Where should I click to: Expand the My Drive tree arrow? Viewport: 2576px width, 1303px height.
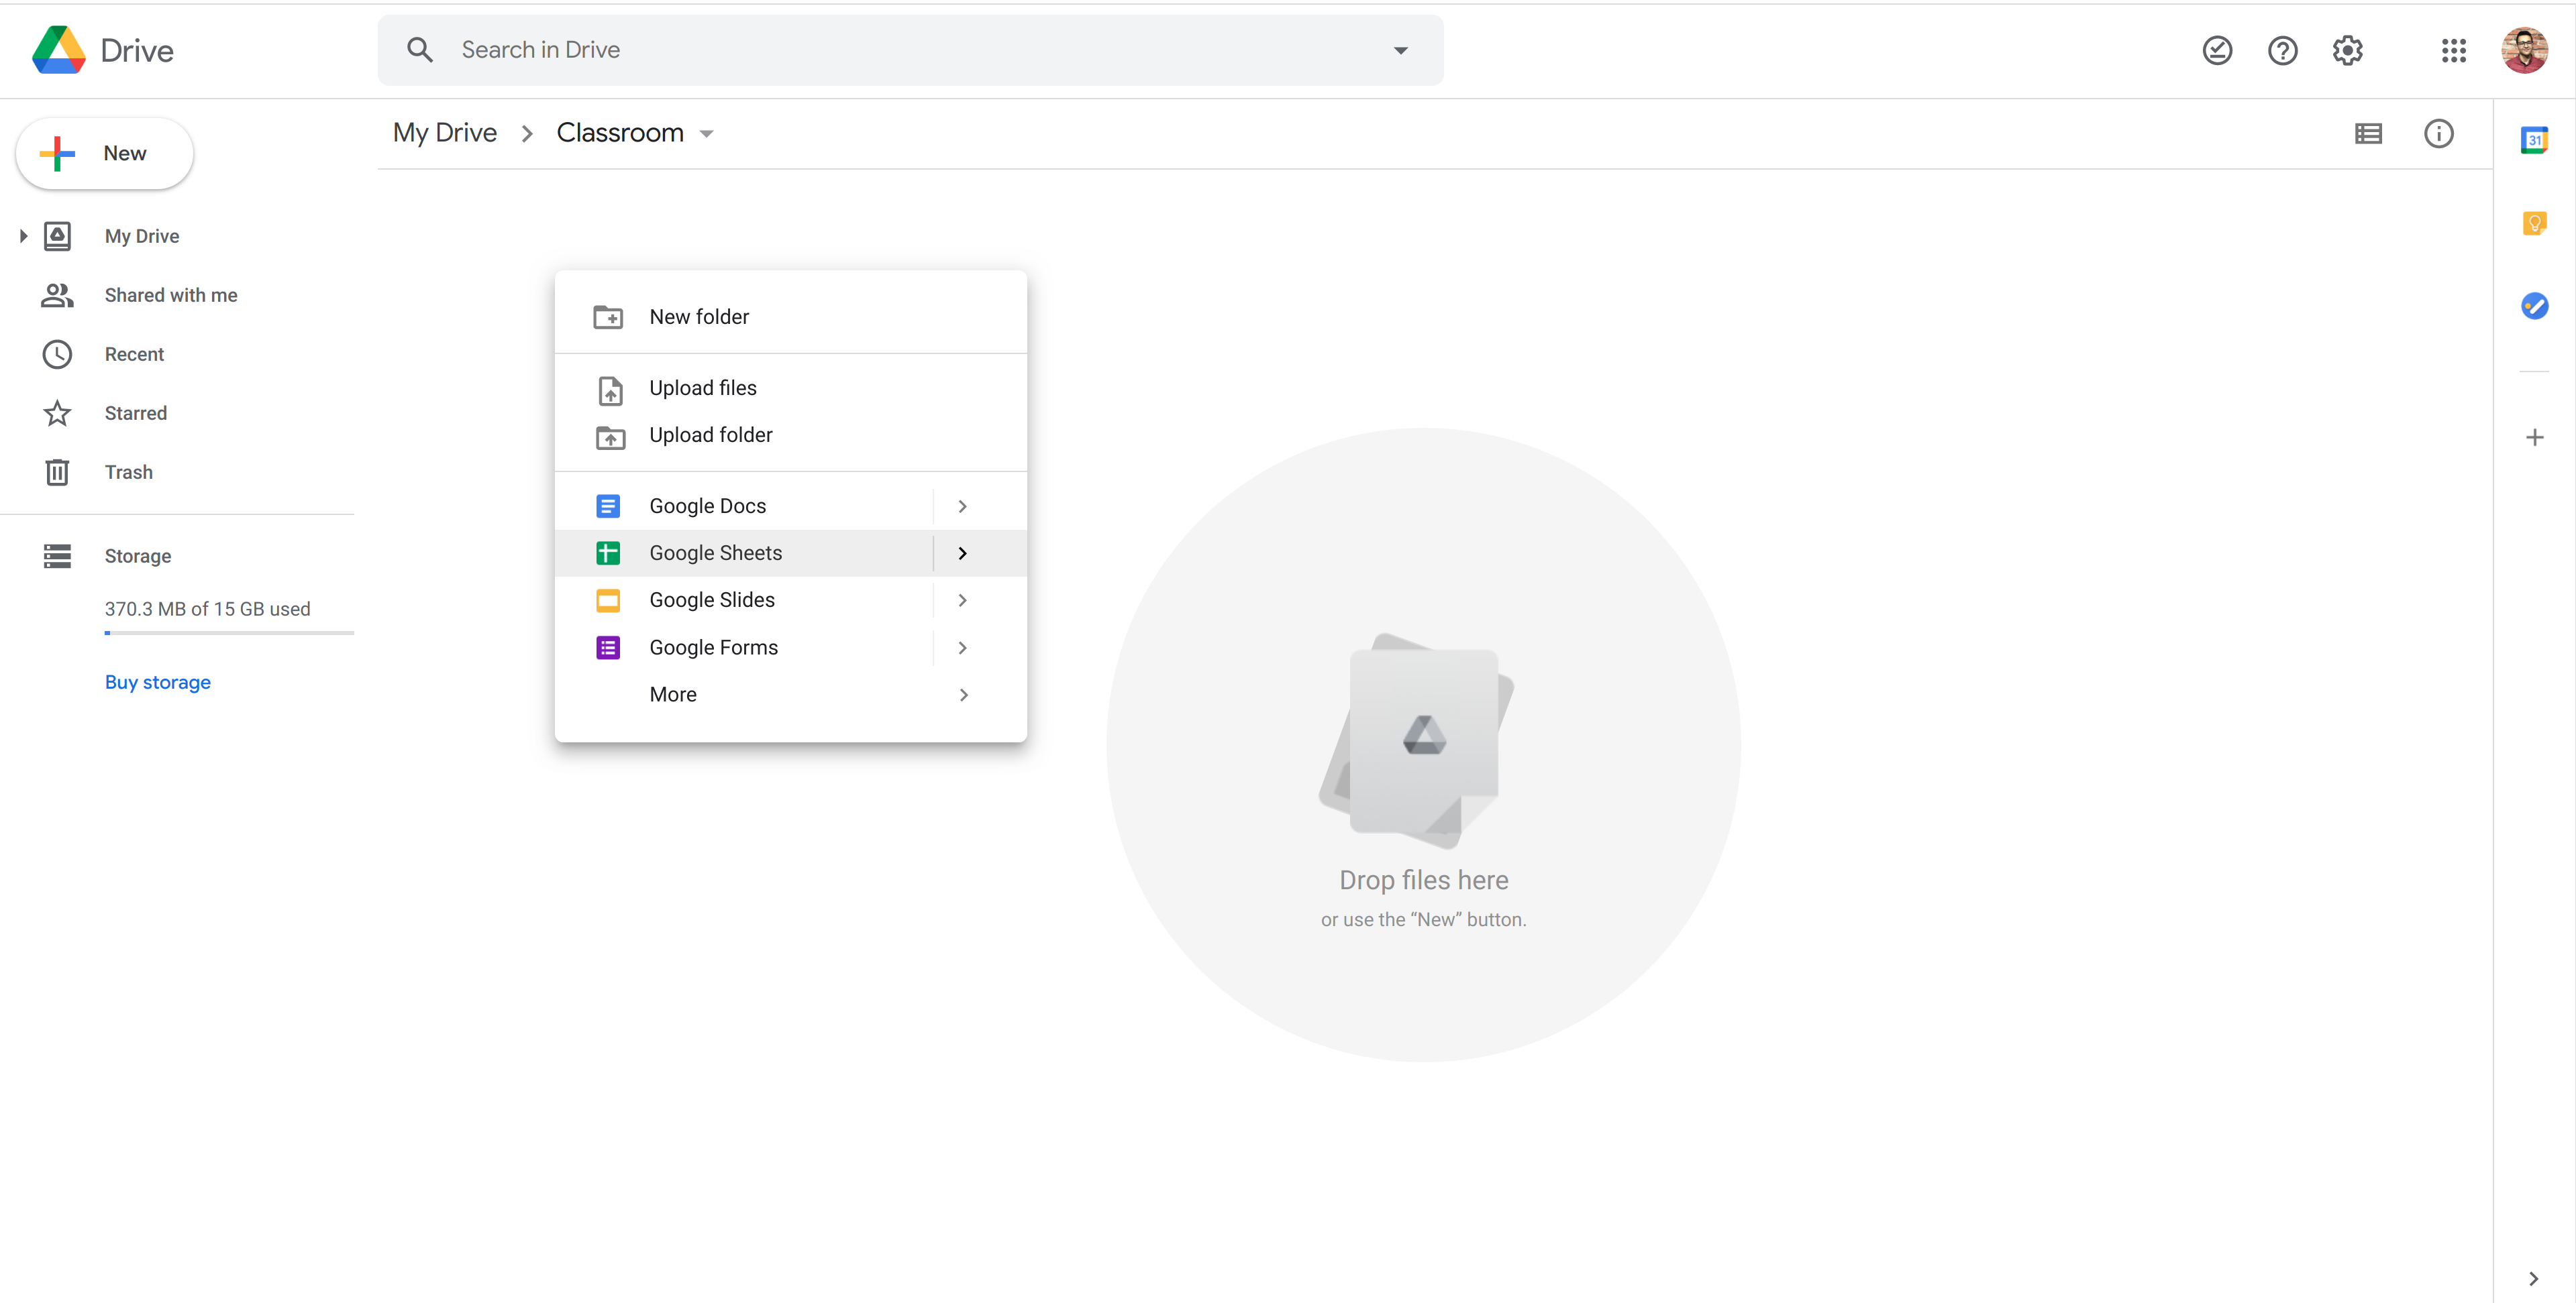23,236
